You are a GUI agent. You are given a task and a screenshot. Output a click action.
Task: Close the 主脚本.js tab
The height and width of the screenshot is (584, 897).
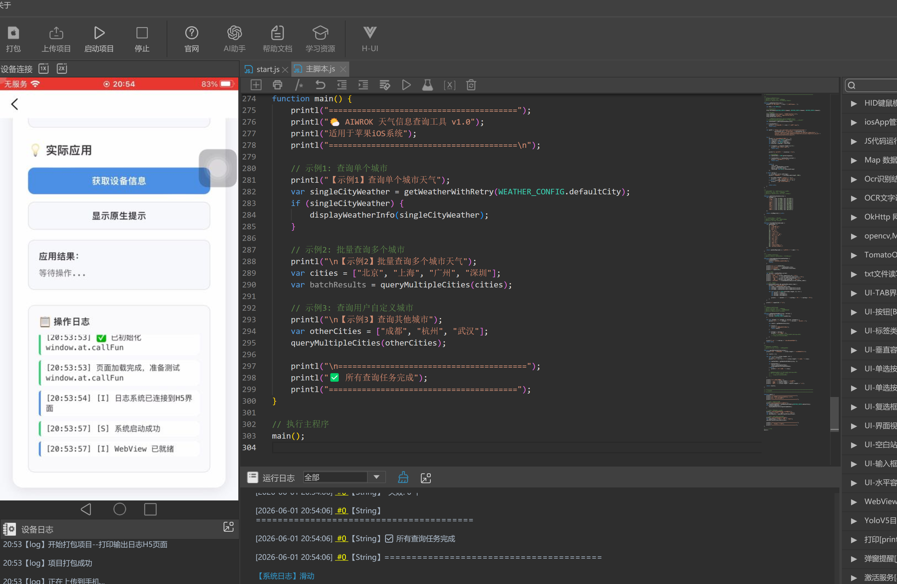pyautogui.click(x=343, y=69)
